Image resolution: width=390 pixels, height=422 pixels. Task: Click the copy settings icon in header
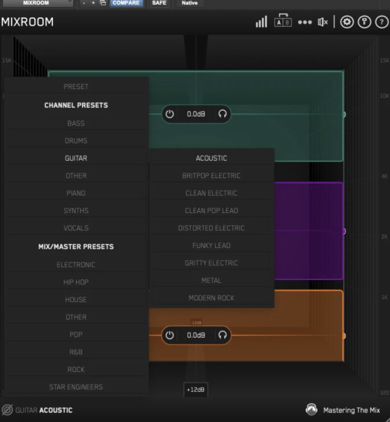click(x=103, y=3)
